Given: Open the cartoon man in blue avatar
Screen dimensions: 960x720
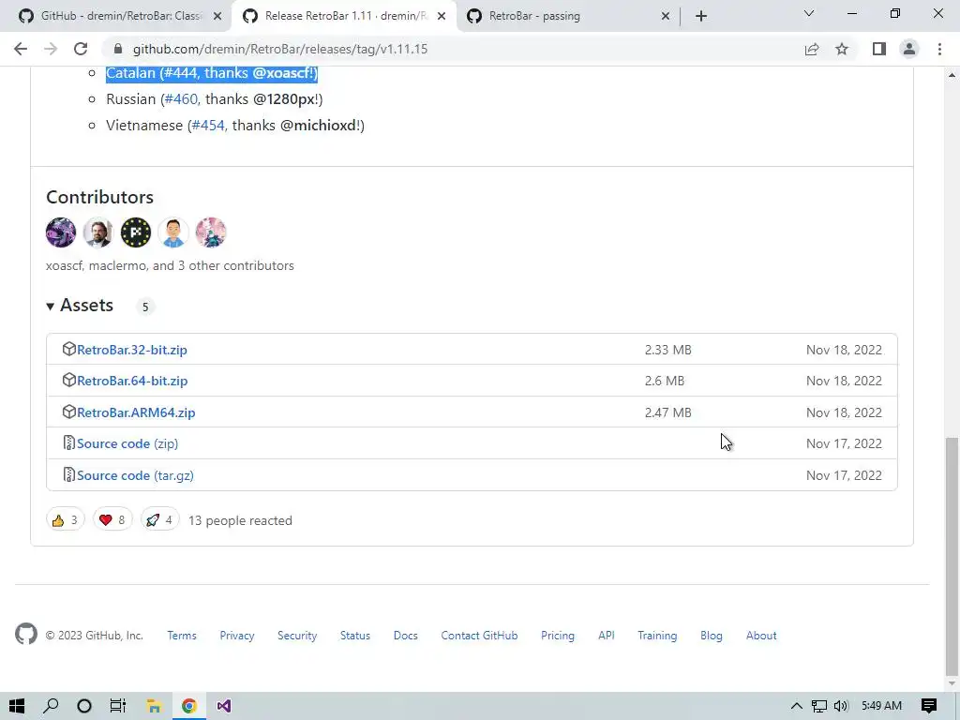Looking at the screenshot, I should pos(173,232).
